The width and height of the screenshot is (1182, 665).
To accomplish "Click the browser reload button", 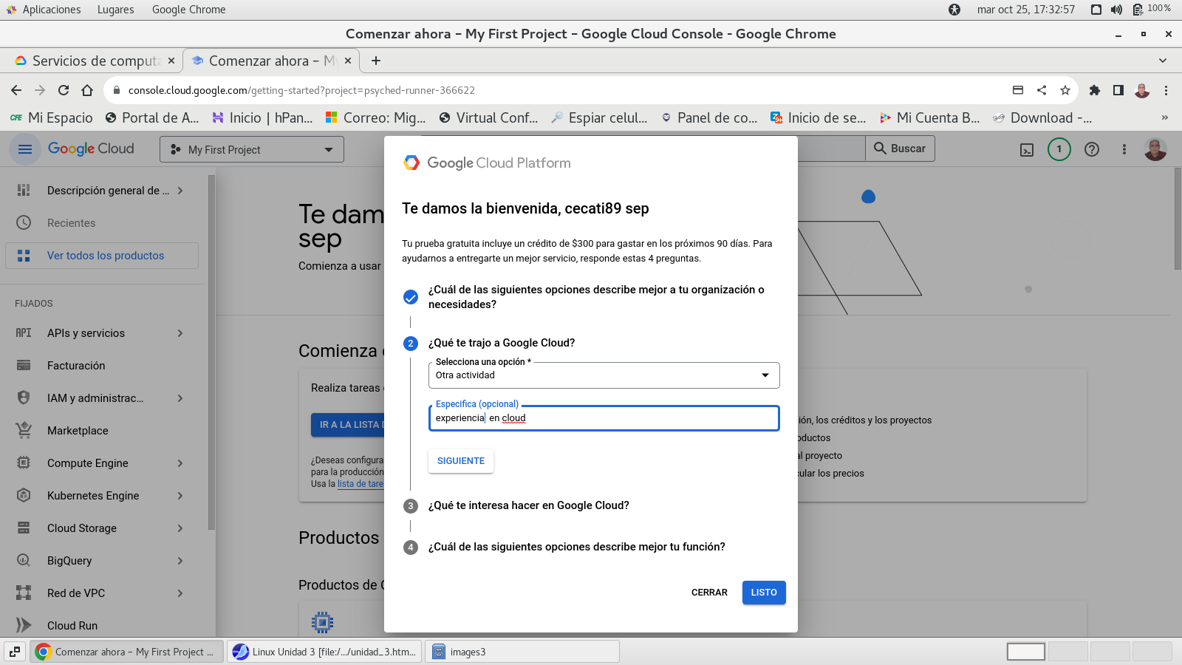I will pos(64,90).
